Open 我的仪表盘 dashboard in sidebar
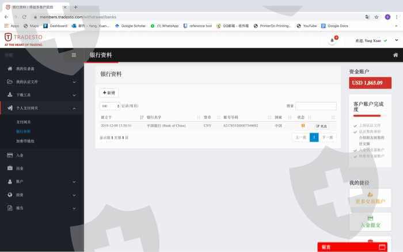Viewport: 403px width, 252px height. coord(25,68)
